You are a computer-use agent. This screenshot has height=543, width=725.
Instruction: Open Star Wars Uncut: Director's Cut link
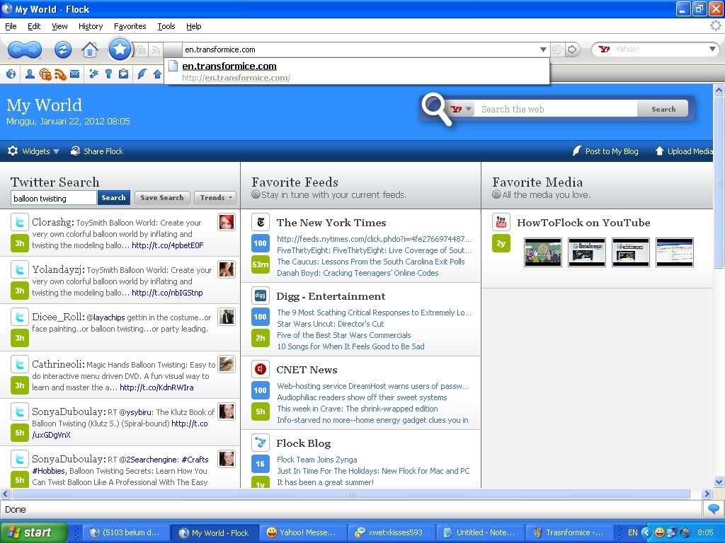pos(330,324)
